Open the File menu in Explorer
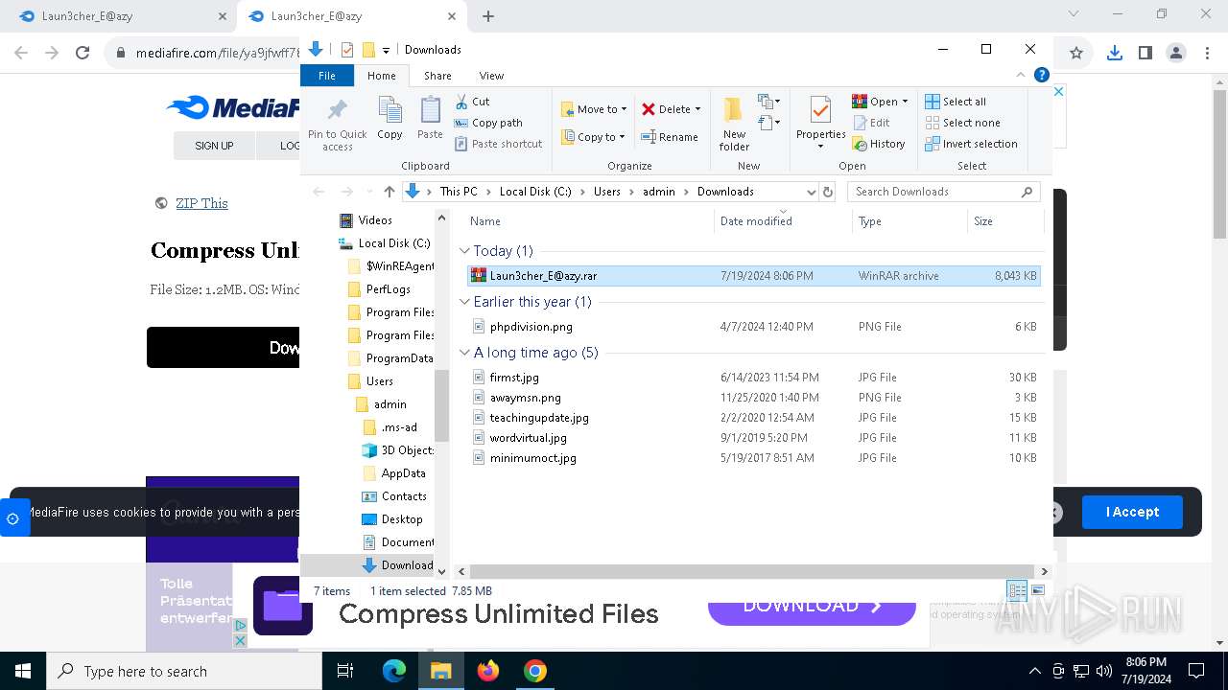Viewport: 1228px width, 690px height. pyautogui.click(x=327, y=76)
